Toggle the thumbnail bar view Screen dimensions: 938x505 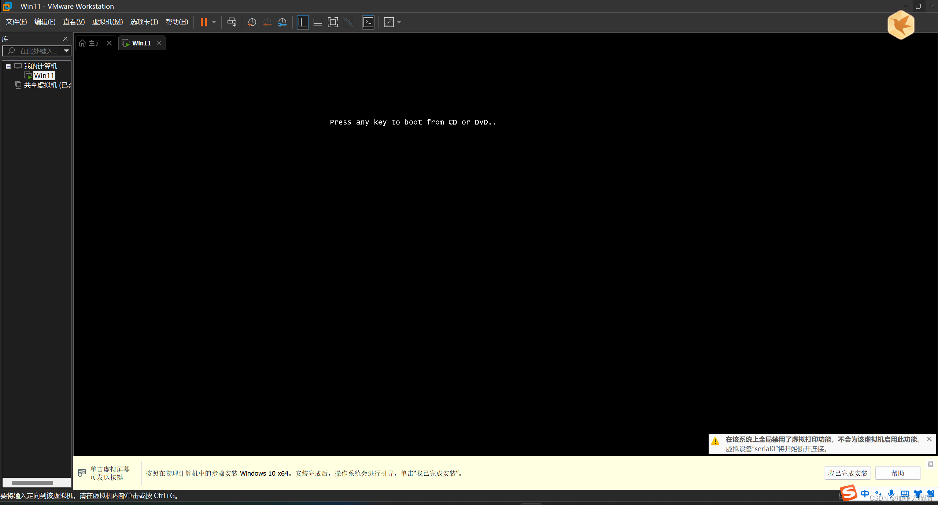[x=318, y=22]
